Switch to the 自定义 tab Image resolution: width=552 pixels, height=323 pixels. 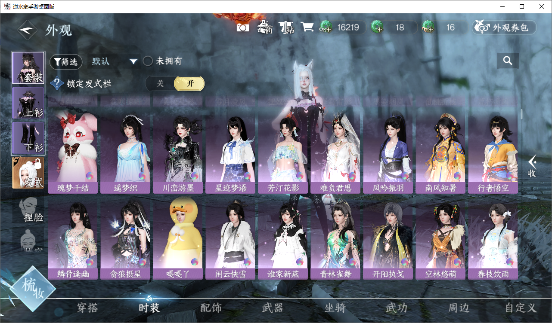coord(521,308)
